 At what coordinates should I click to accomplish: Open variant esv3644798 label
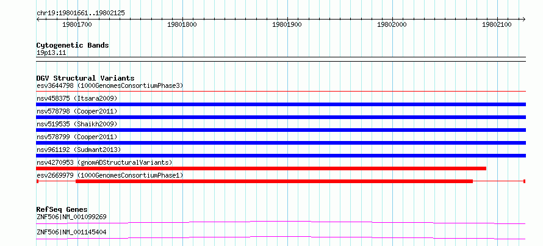pyautogui.click(x=110, y=85)
